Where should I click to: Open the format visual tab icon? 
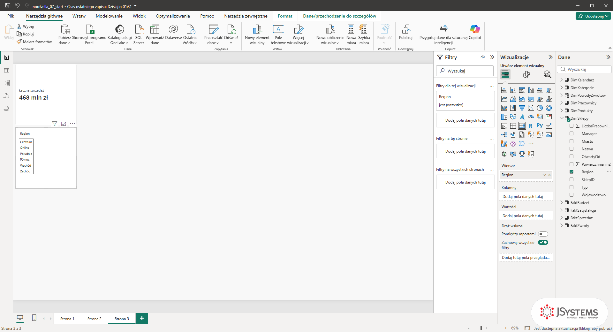click(x=527, y=75)
